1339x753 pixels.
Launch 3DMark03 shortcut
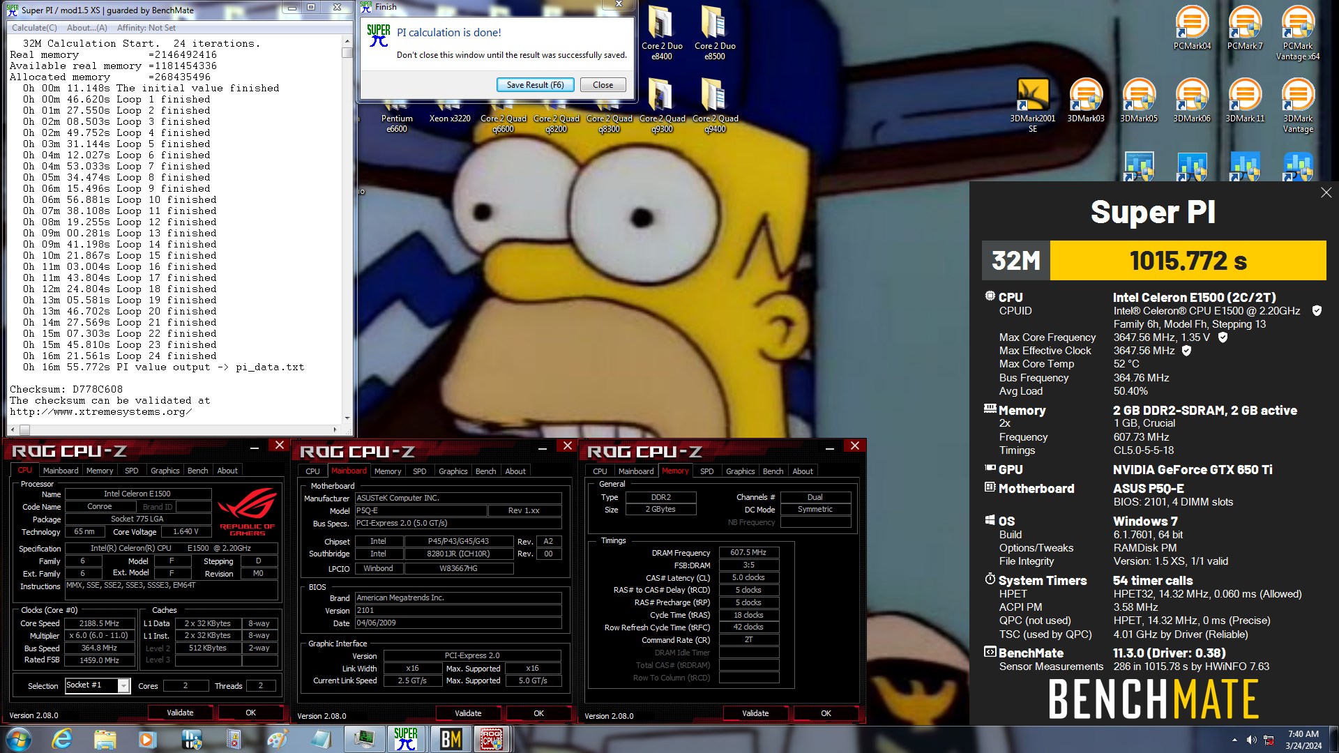pos(1086,100)
